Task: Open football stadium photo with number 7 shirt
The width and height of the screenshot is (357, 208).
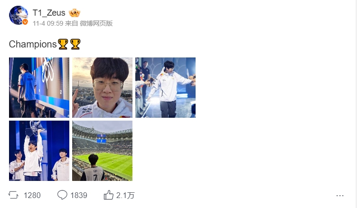Action: [102, 151]
